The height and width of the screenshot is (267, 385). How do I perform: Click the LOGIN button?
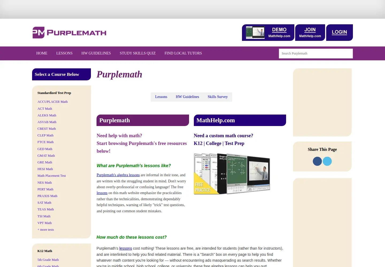tap(340, 33)
